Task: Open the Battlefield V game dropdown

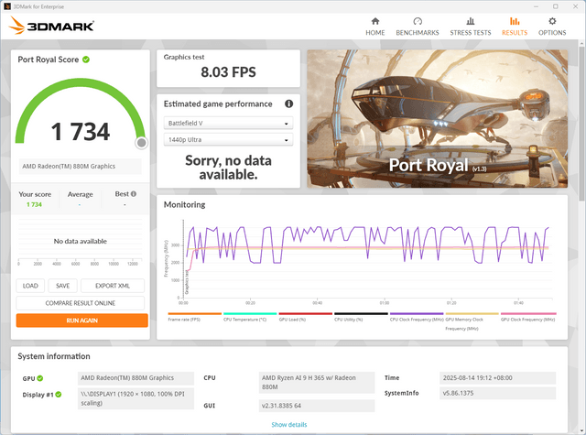Action: click(x=228, y=123)
